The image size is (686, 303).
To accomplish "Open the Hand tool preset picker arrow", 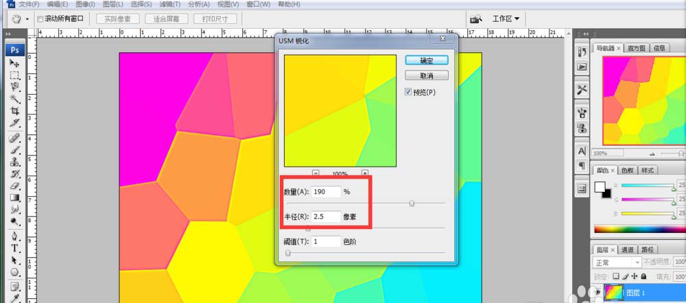I will 27,19.
